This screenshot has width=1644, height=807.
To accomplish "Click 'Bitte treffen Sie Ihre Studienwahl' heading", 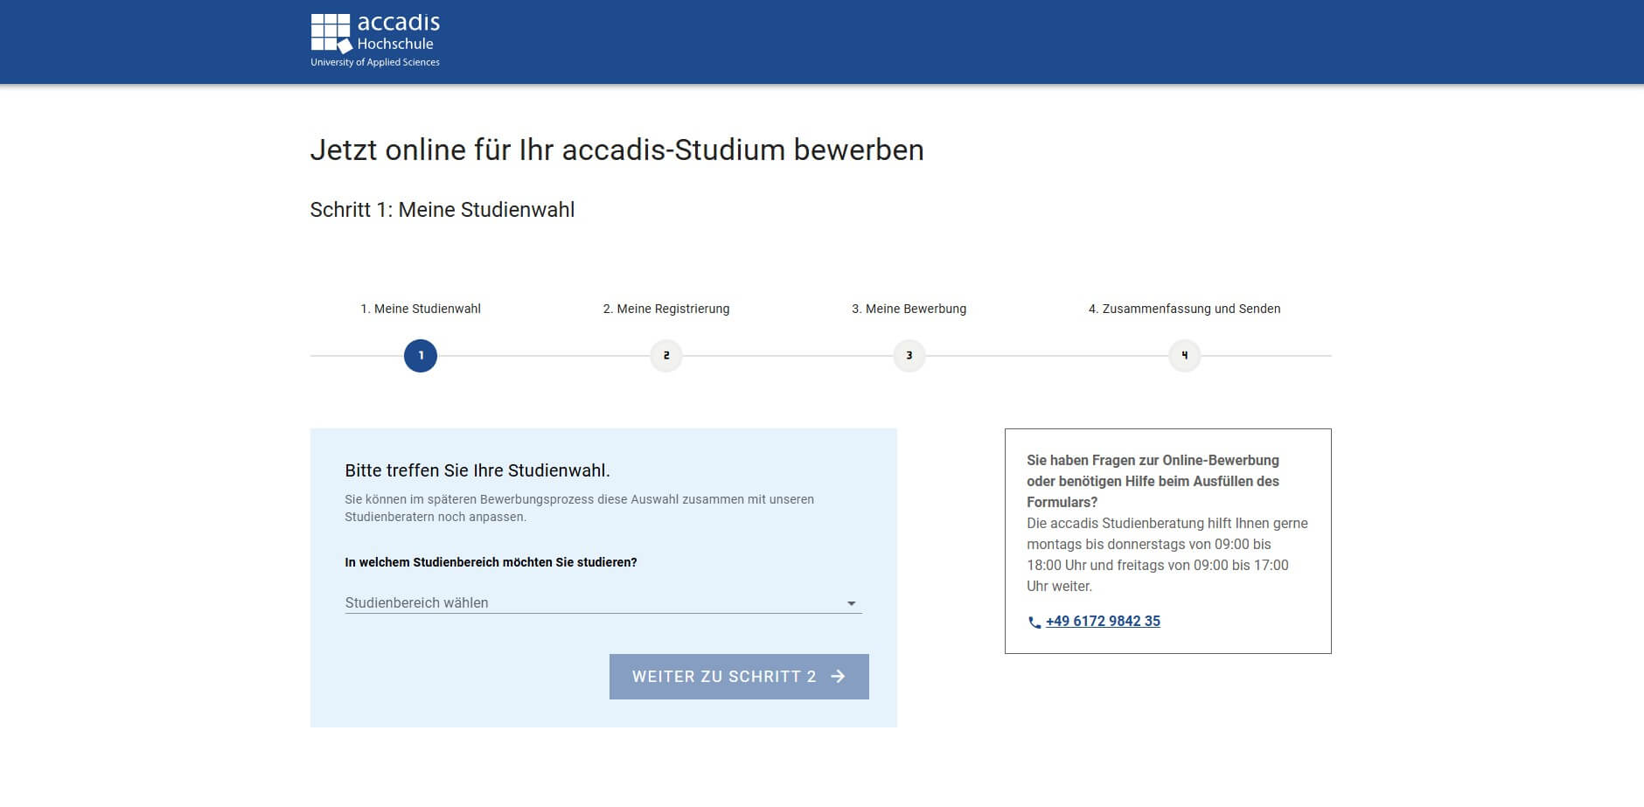I will pyautogui.click(x=477, y=470).
